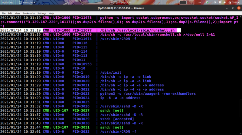Click the PID=3026 sshd -D -R line
This screenshot has height=135, width=242.
(71, 106)
